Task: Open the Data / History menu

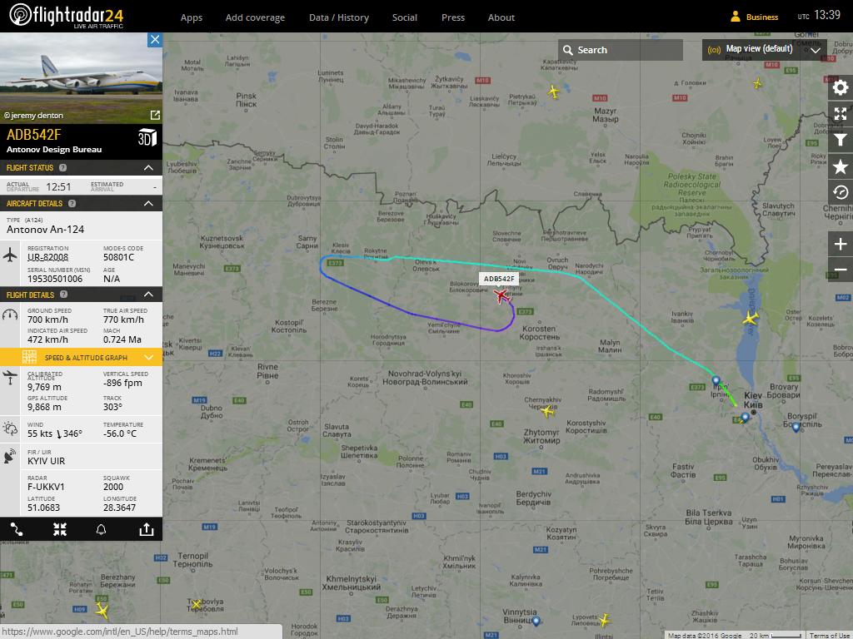Action: (x=339, y=17)
